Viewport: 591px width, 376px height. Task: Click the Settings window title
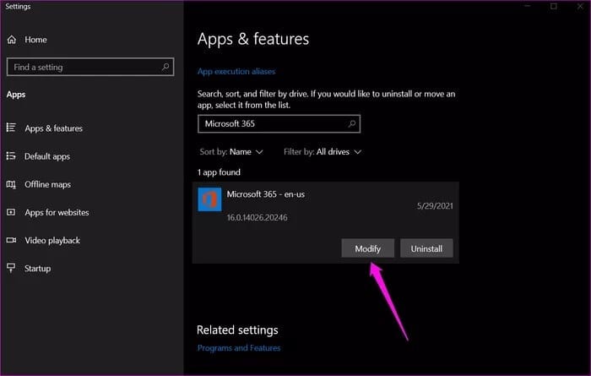[x=18, y=7]
